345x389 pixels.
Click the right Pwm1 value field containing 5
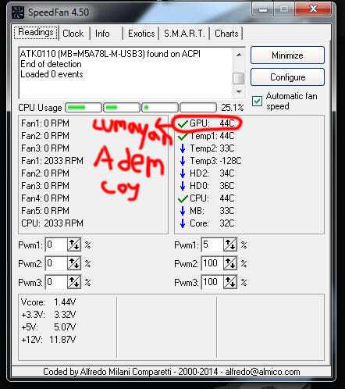(x=212, y=244)
